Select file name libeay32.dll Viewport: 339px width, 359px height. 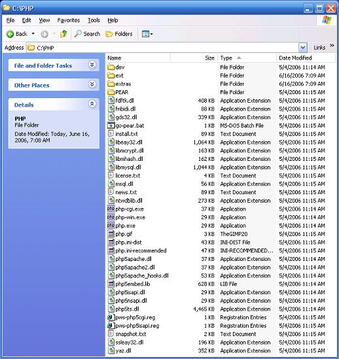(129, 142)
